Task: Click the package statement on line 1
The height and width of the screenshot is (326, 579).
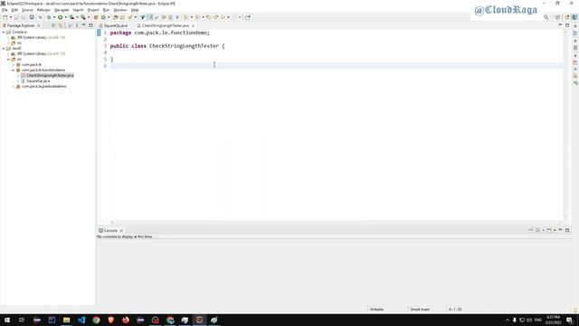Action: (160, 33)
